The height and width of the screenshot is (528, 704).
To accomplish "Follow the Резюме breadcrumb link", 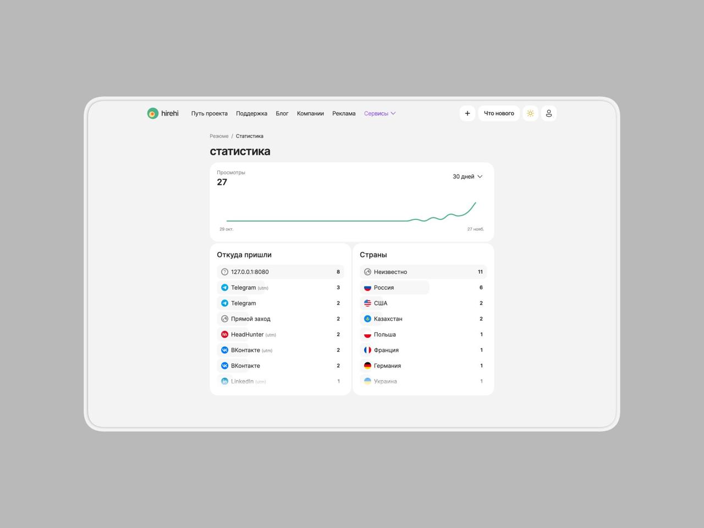I will (x=219, y=136).
